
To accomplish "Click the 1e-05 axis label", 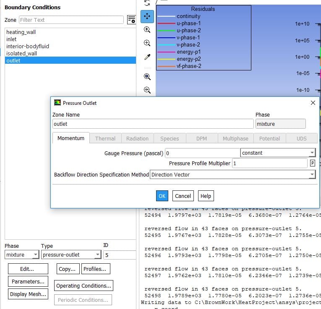I will point(303,73).
